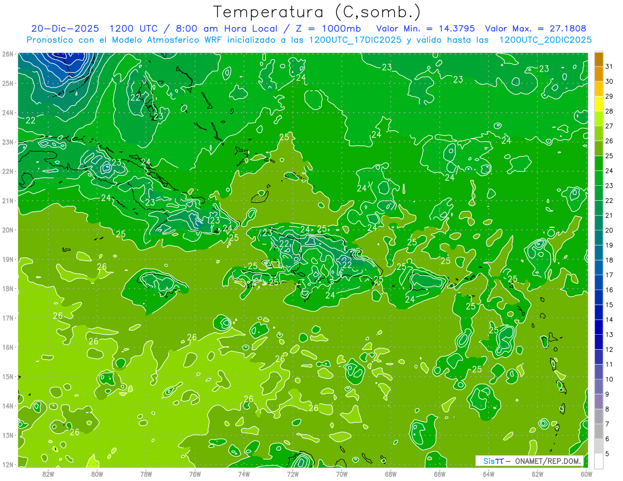Click the 16N latitude label
The image size is (623, 481).
click(7, 347)
